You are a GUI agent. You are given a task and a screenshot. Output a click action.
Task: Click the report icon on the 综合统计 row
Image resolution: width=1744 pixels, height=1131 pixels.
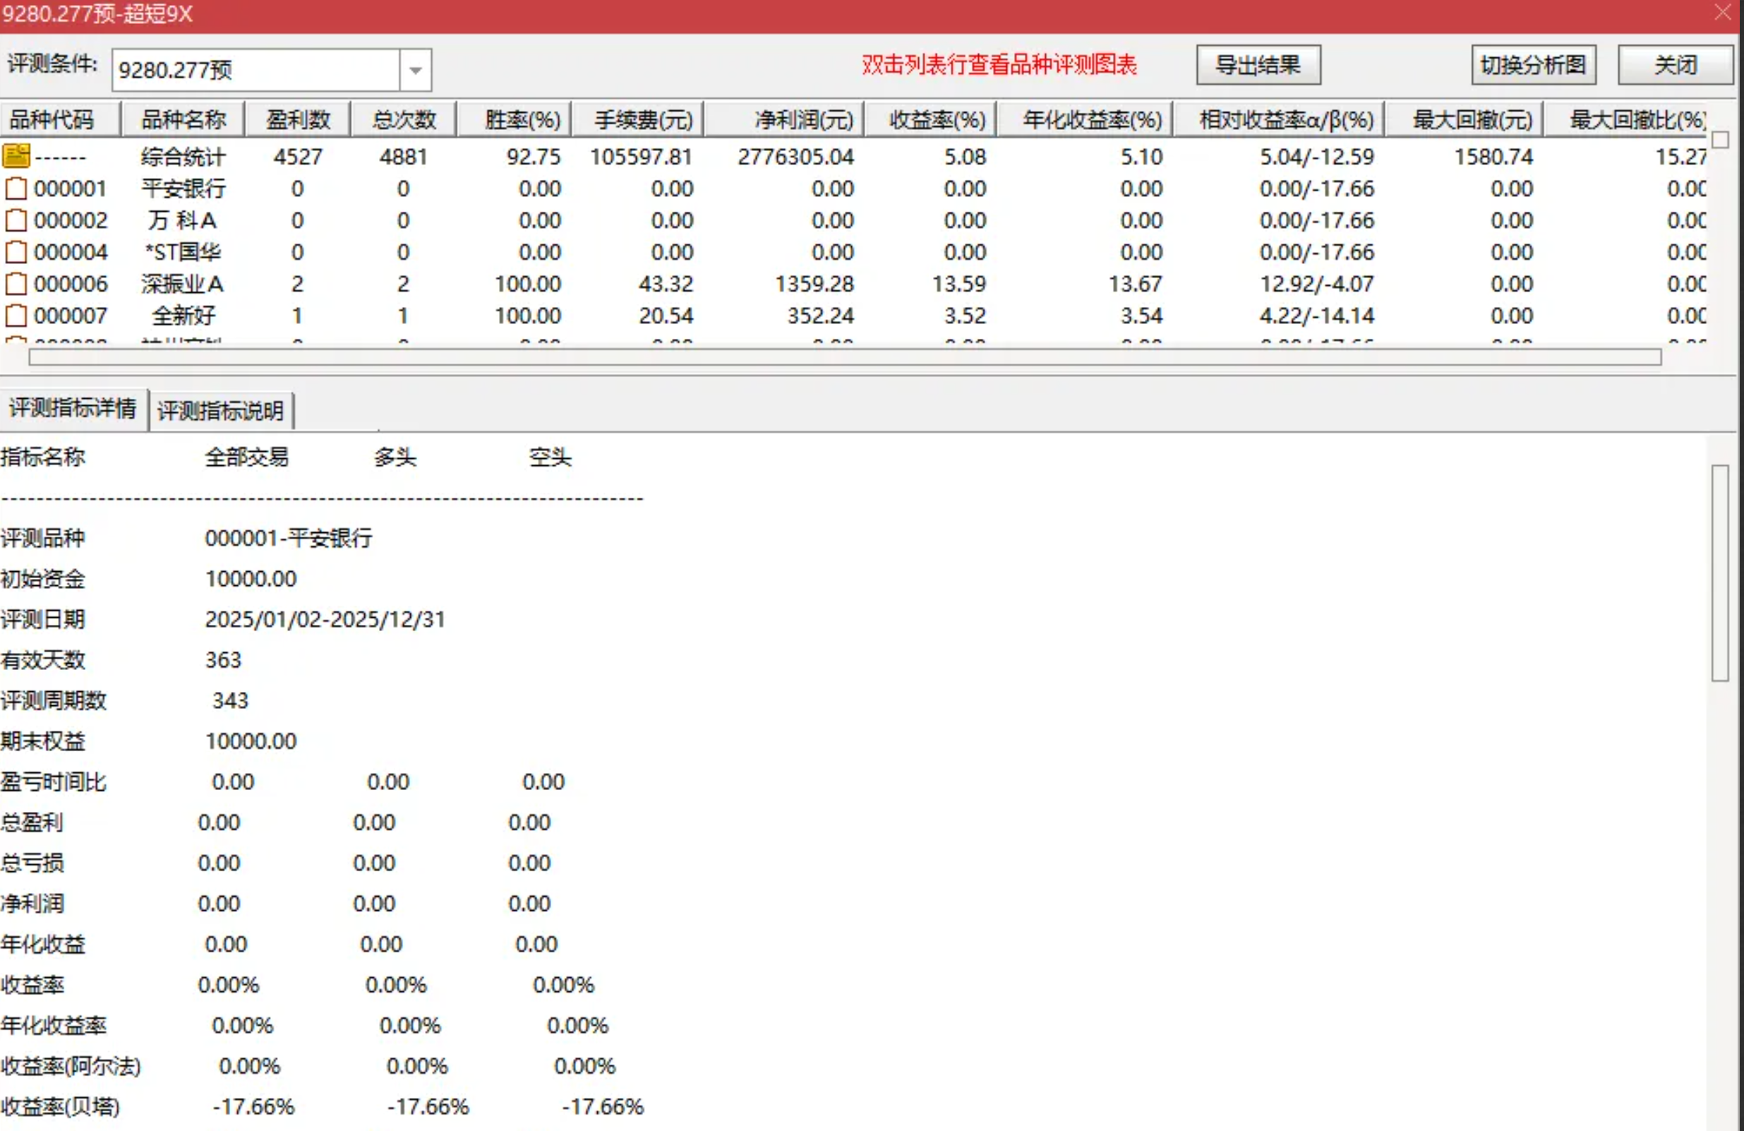point(16,156)
